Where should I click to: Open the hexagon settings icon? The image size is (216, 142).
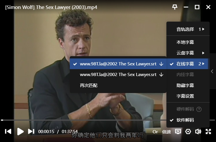(188, 132)
